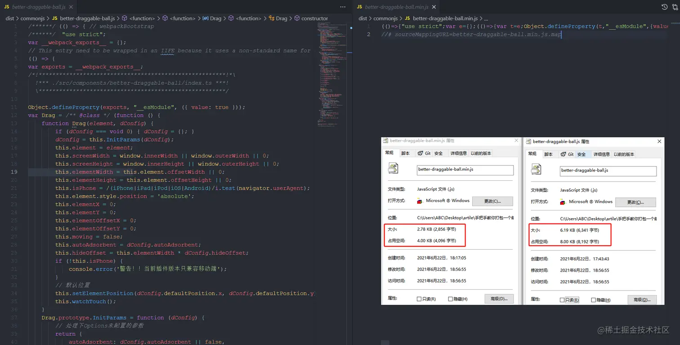680x345 pixels.
Task: Tick 只读 checkbox in better-draggable-ball.js properties dialog
Action: coord(562,300)
